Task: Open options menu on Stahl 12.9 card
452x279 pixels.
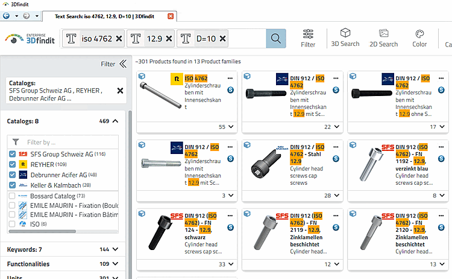Action: click(336, 147)
